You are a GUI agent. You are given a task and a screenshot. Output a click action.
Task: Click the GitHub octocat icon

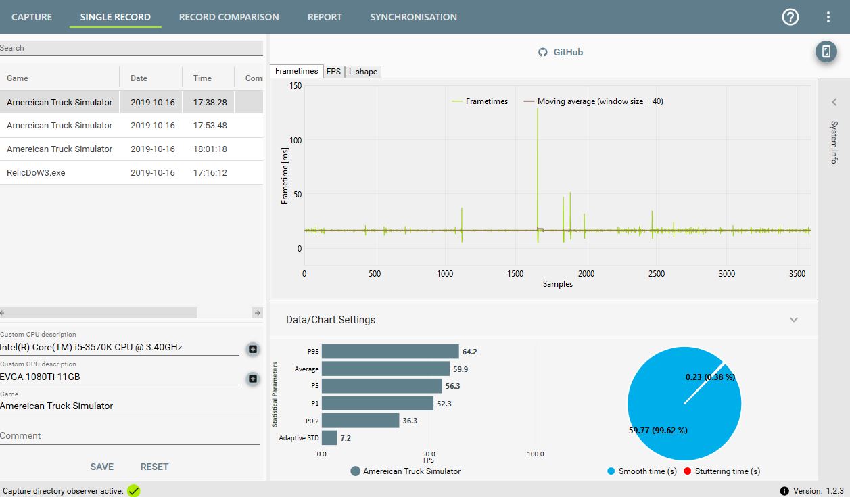pos(542,52)
